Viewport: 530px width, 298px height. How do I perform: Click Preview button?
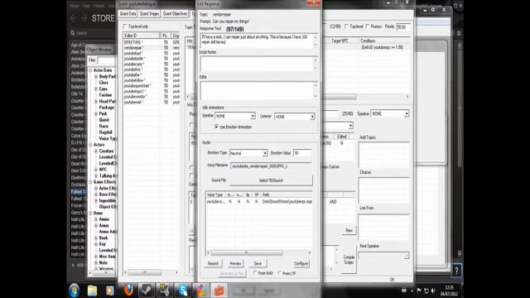235,263
